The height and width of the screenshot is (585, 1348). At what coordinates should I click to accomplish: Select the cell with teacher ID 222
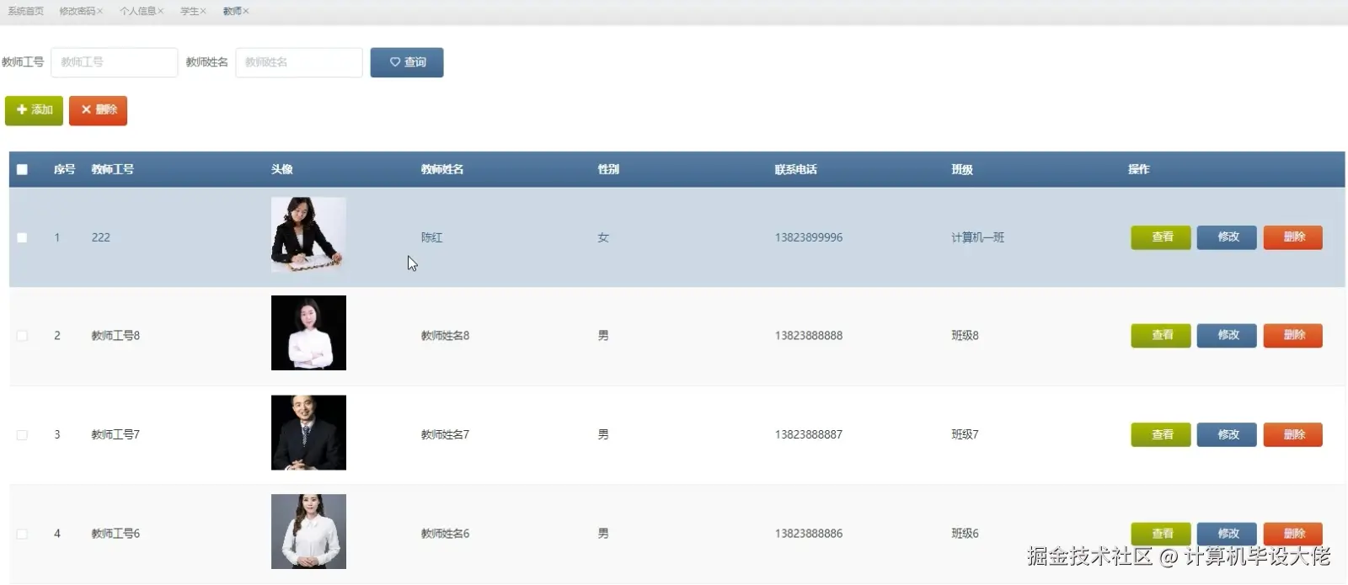pos(101,237)
